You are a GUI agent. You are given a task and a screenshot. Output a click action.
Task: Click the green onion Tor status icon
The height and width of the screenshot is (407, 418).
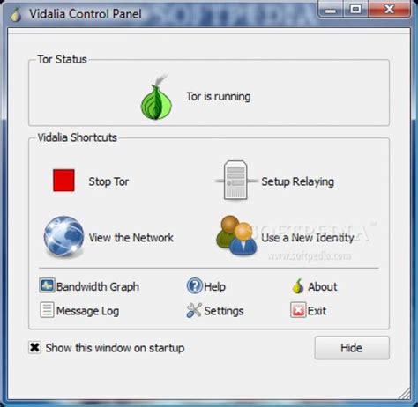pos(156,98)
